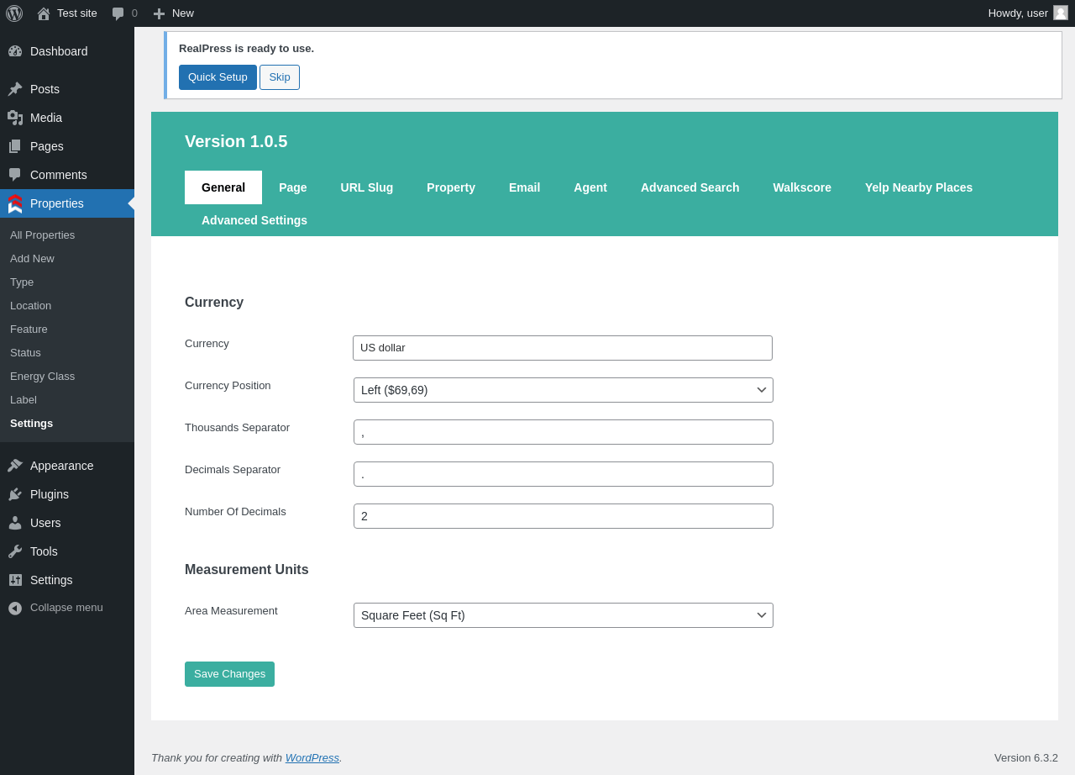Click the Settings sliders icon in sidebar
Viewport: 1075px width, 775px height.
coord(15,580)
